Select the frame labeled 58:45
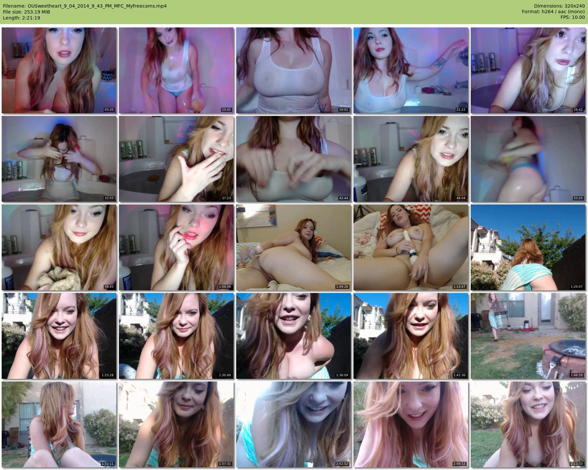 (x=59, y=247)
